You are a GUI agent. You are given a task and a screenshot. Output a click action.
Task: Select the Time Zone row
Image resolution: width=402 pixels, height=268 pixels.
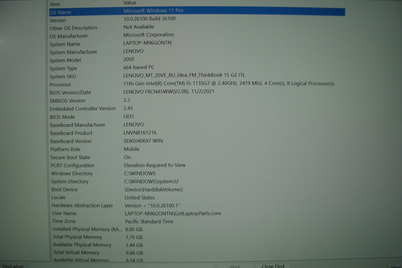coord(64,221)
